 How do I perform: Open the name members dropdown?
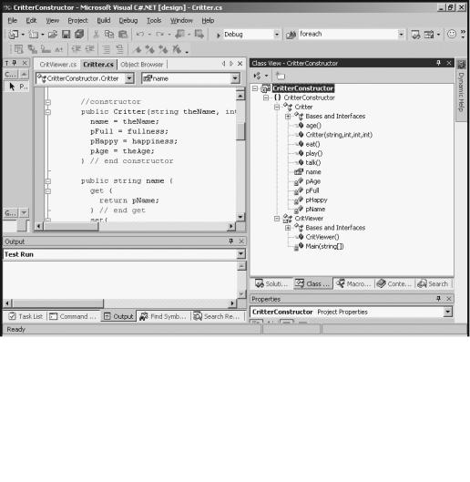tap(235, 78)
